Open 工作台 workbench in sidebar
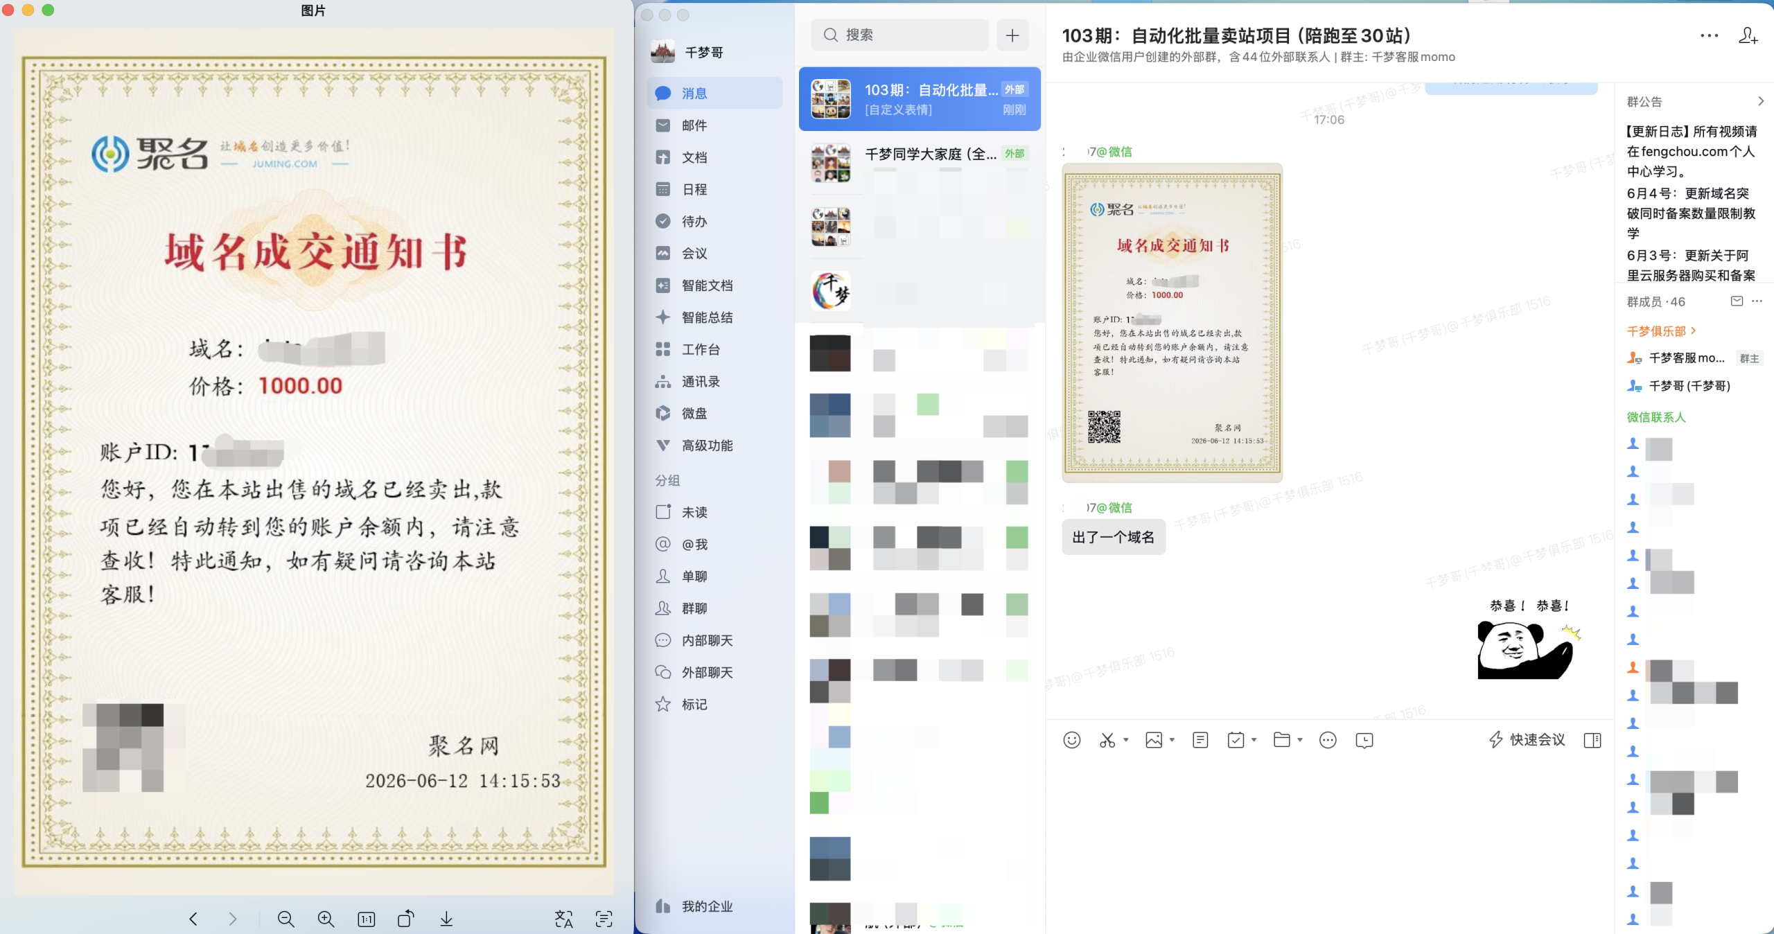Image resolution: width=1774 pixels, height=934 pixels. coord(714,349)
